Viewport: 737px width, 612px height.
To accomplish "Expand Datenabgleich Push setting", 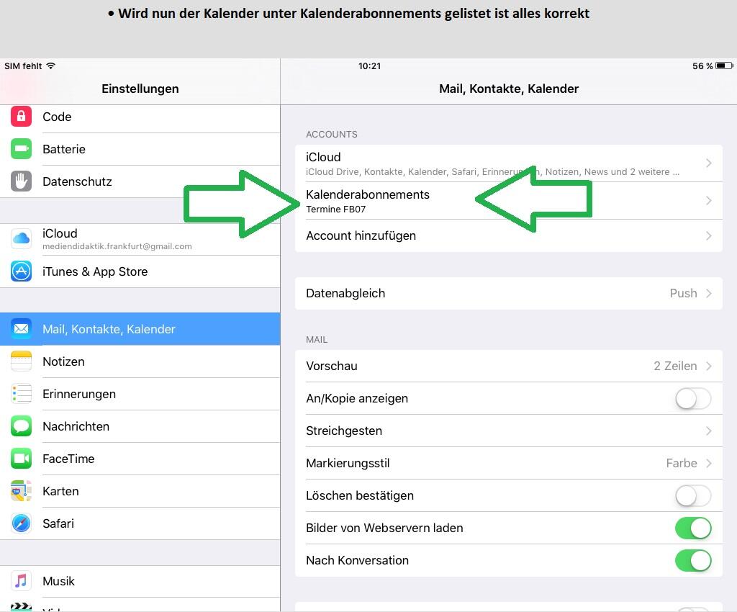I will [x=508, y=293].
